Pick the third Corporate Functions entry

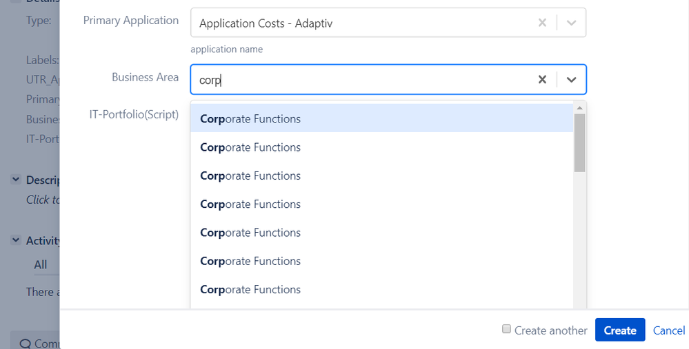pyautogui.click(x=382, y=176)
